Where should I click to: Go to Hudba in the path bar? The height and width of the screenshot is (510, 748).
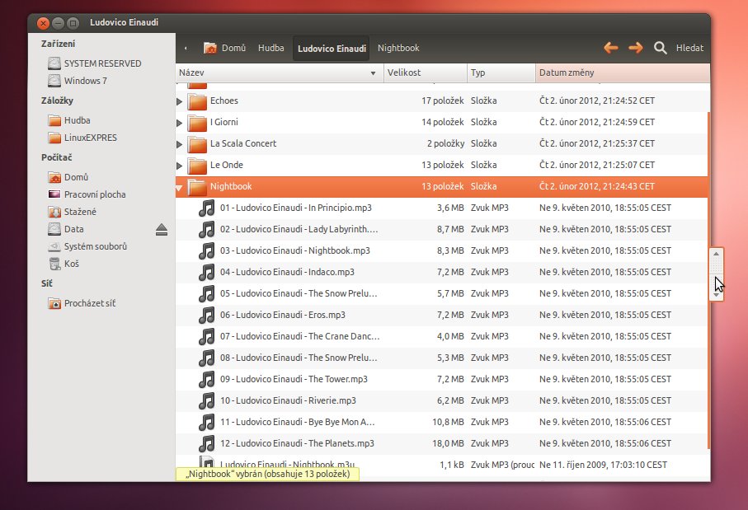click(271, 48)
